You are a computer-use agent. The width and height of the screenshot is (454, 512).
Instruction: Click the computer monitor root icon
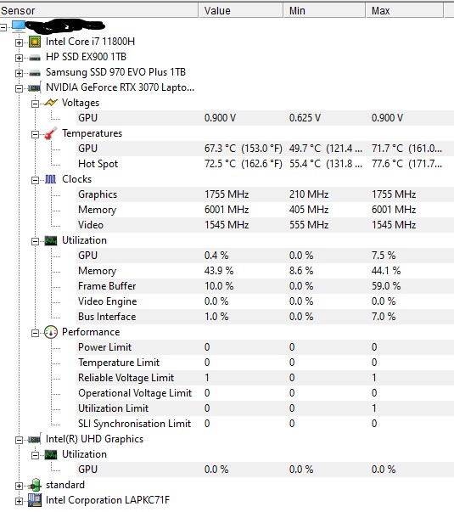point(19,26)
